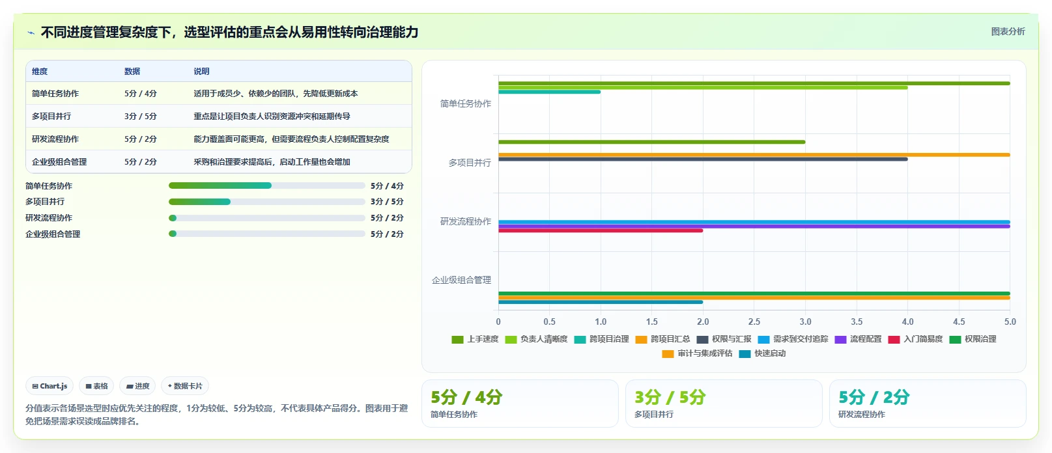The height and width of the screenshot is (453, 1052).
Task: Toggle the 跨项目治理 legend item
Action: [x=601, y=339]
